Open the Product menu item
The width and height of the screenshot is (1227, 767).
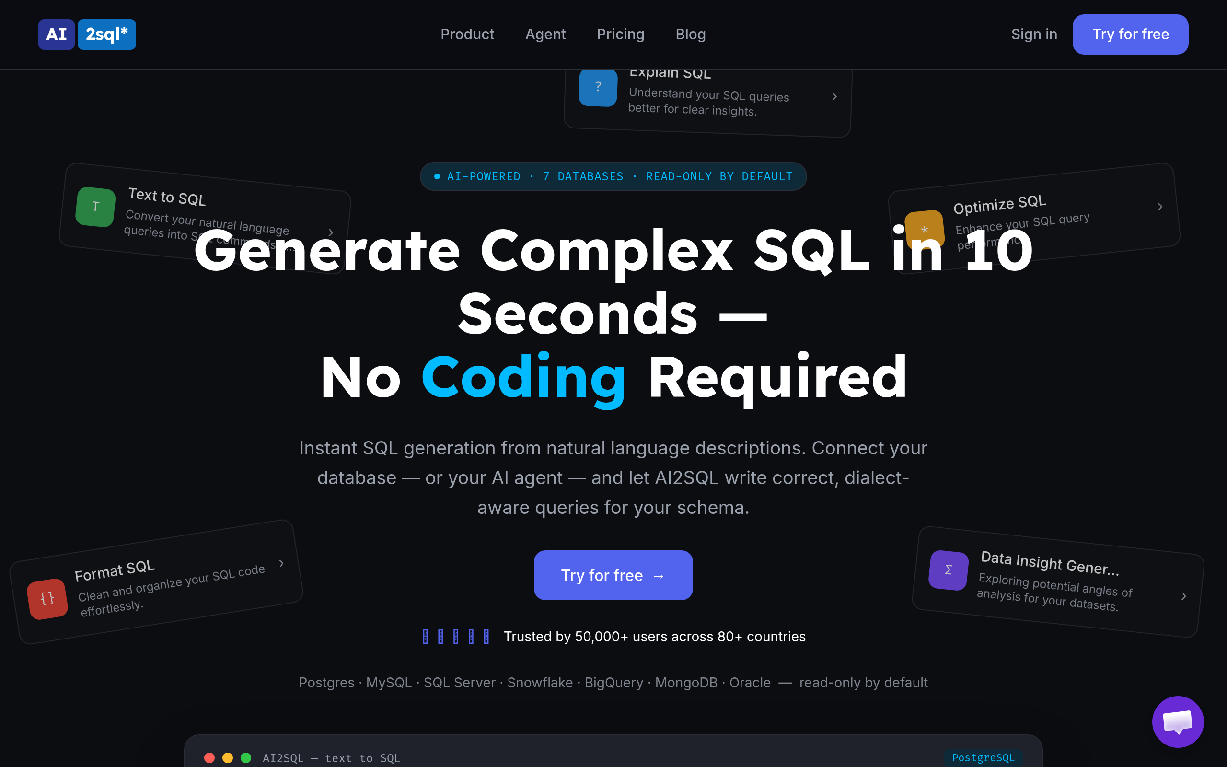point(467,34)
